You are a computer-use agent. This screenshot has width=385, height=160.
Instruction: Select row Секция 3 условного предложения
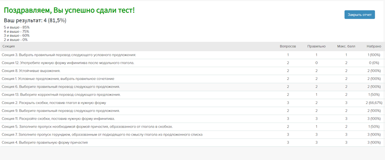coord(192,55)
